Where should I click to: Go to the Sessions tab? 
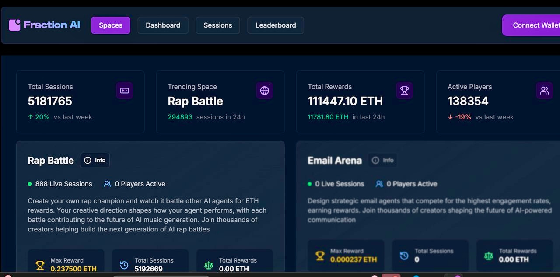click(218, 25)
